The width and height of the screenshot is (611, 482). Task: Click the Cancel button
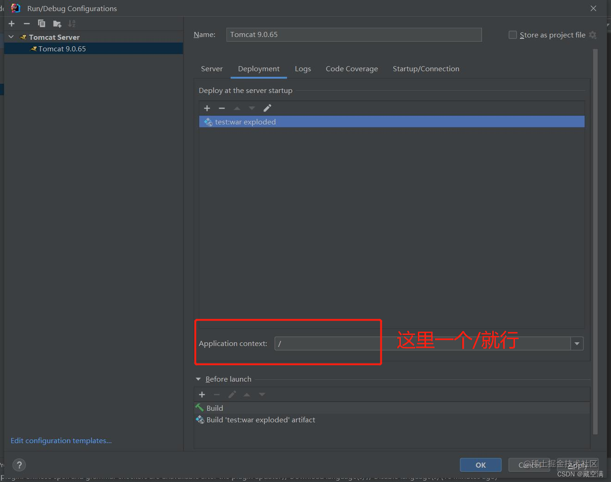pyautogui.click(x=529, y=465)
